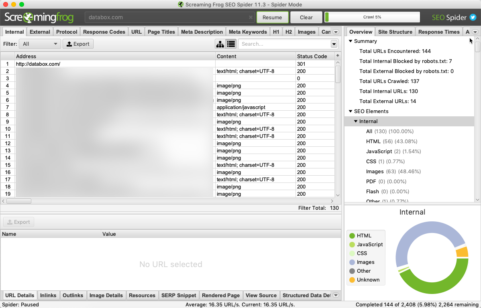
Task: Clear the URL field with X icon
Action: (x=251, y=18)
